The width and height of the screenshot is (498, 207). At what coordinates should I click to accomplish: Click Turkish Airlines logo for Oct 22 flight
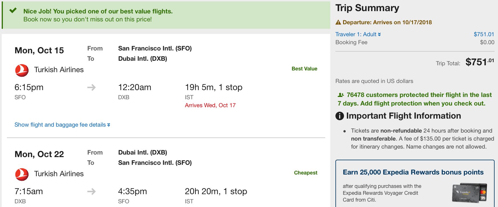[22, 174]
